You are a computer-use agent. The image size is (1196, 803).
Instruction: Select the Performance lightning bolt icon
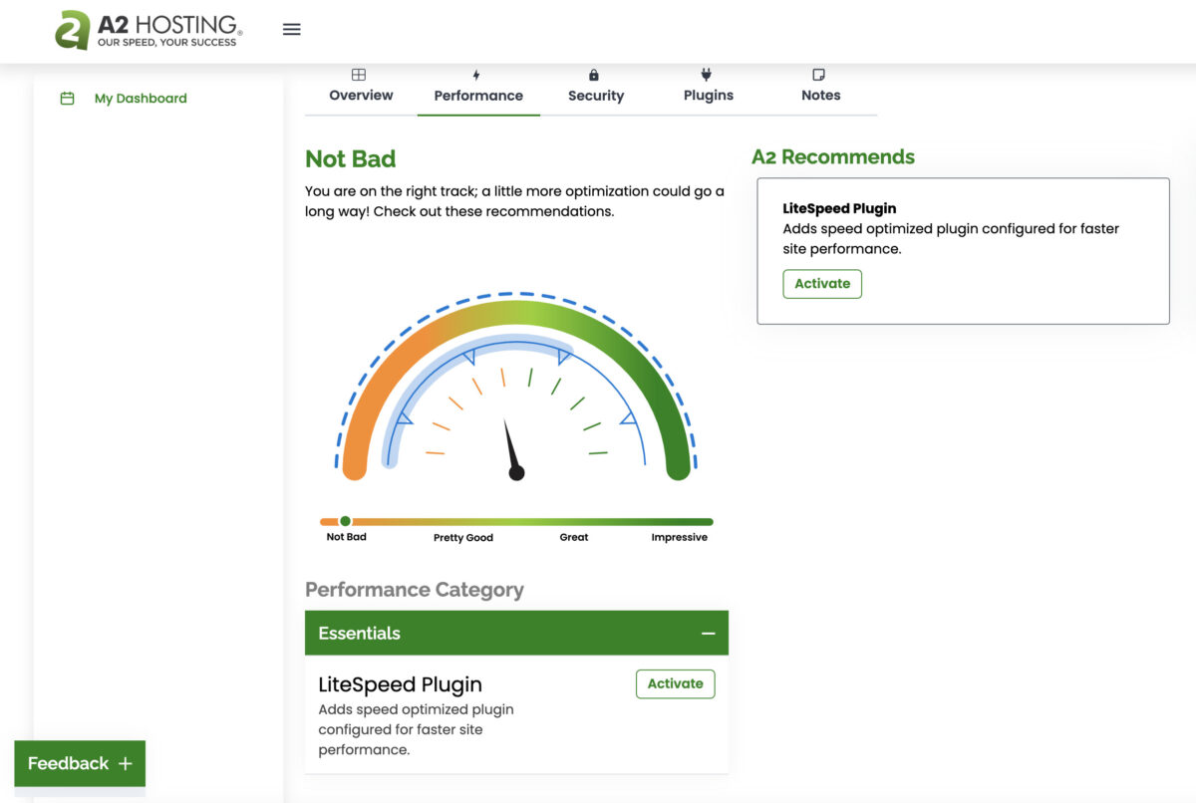pyautogui.click(x=476, y=74)
